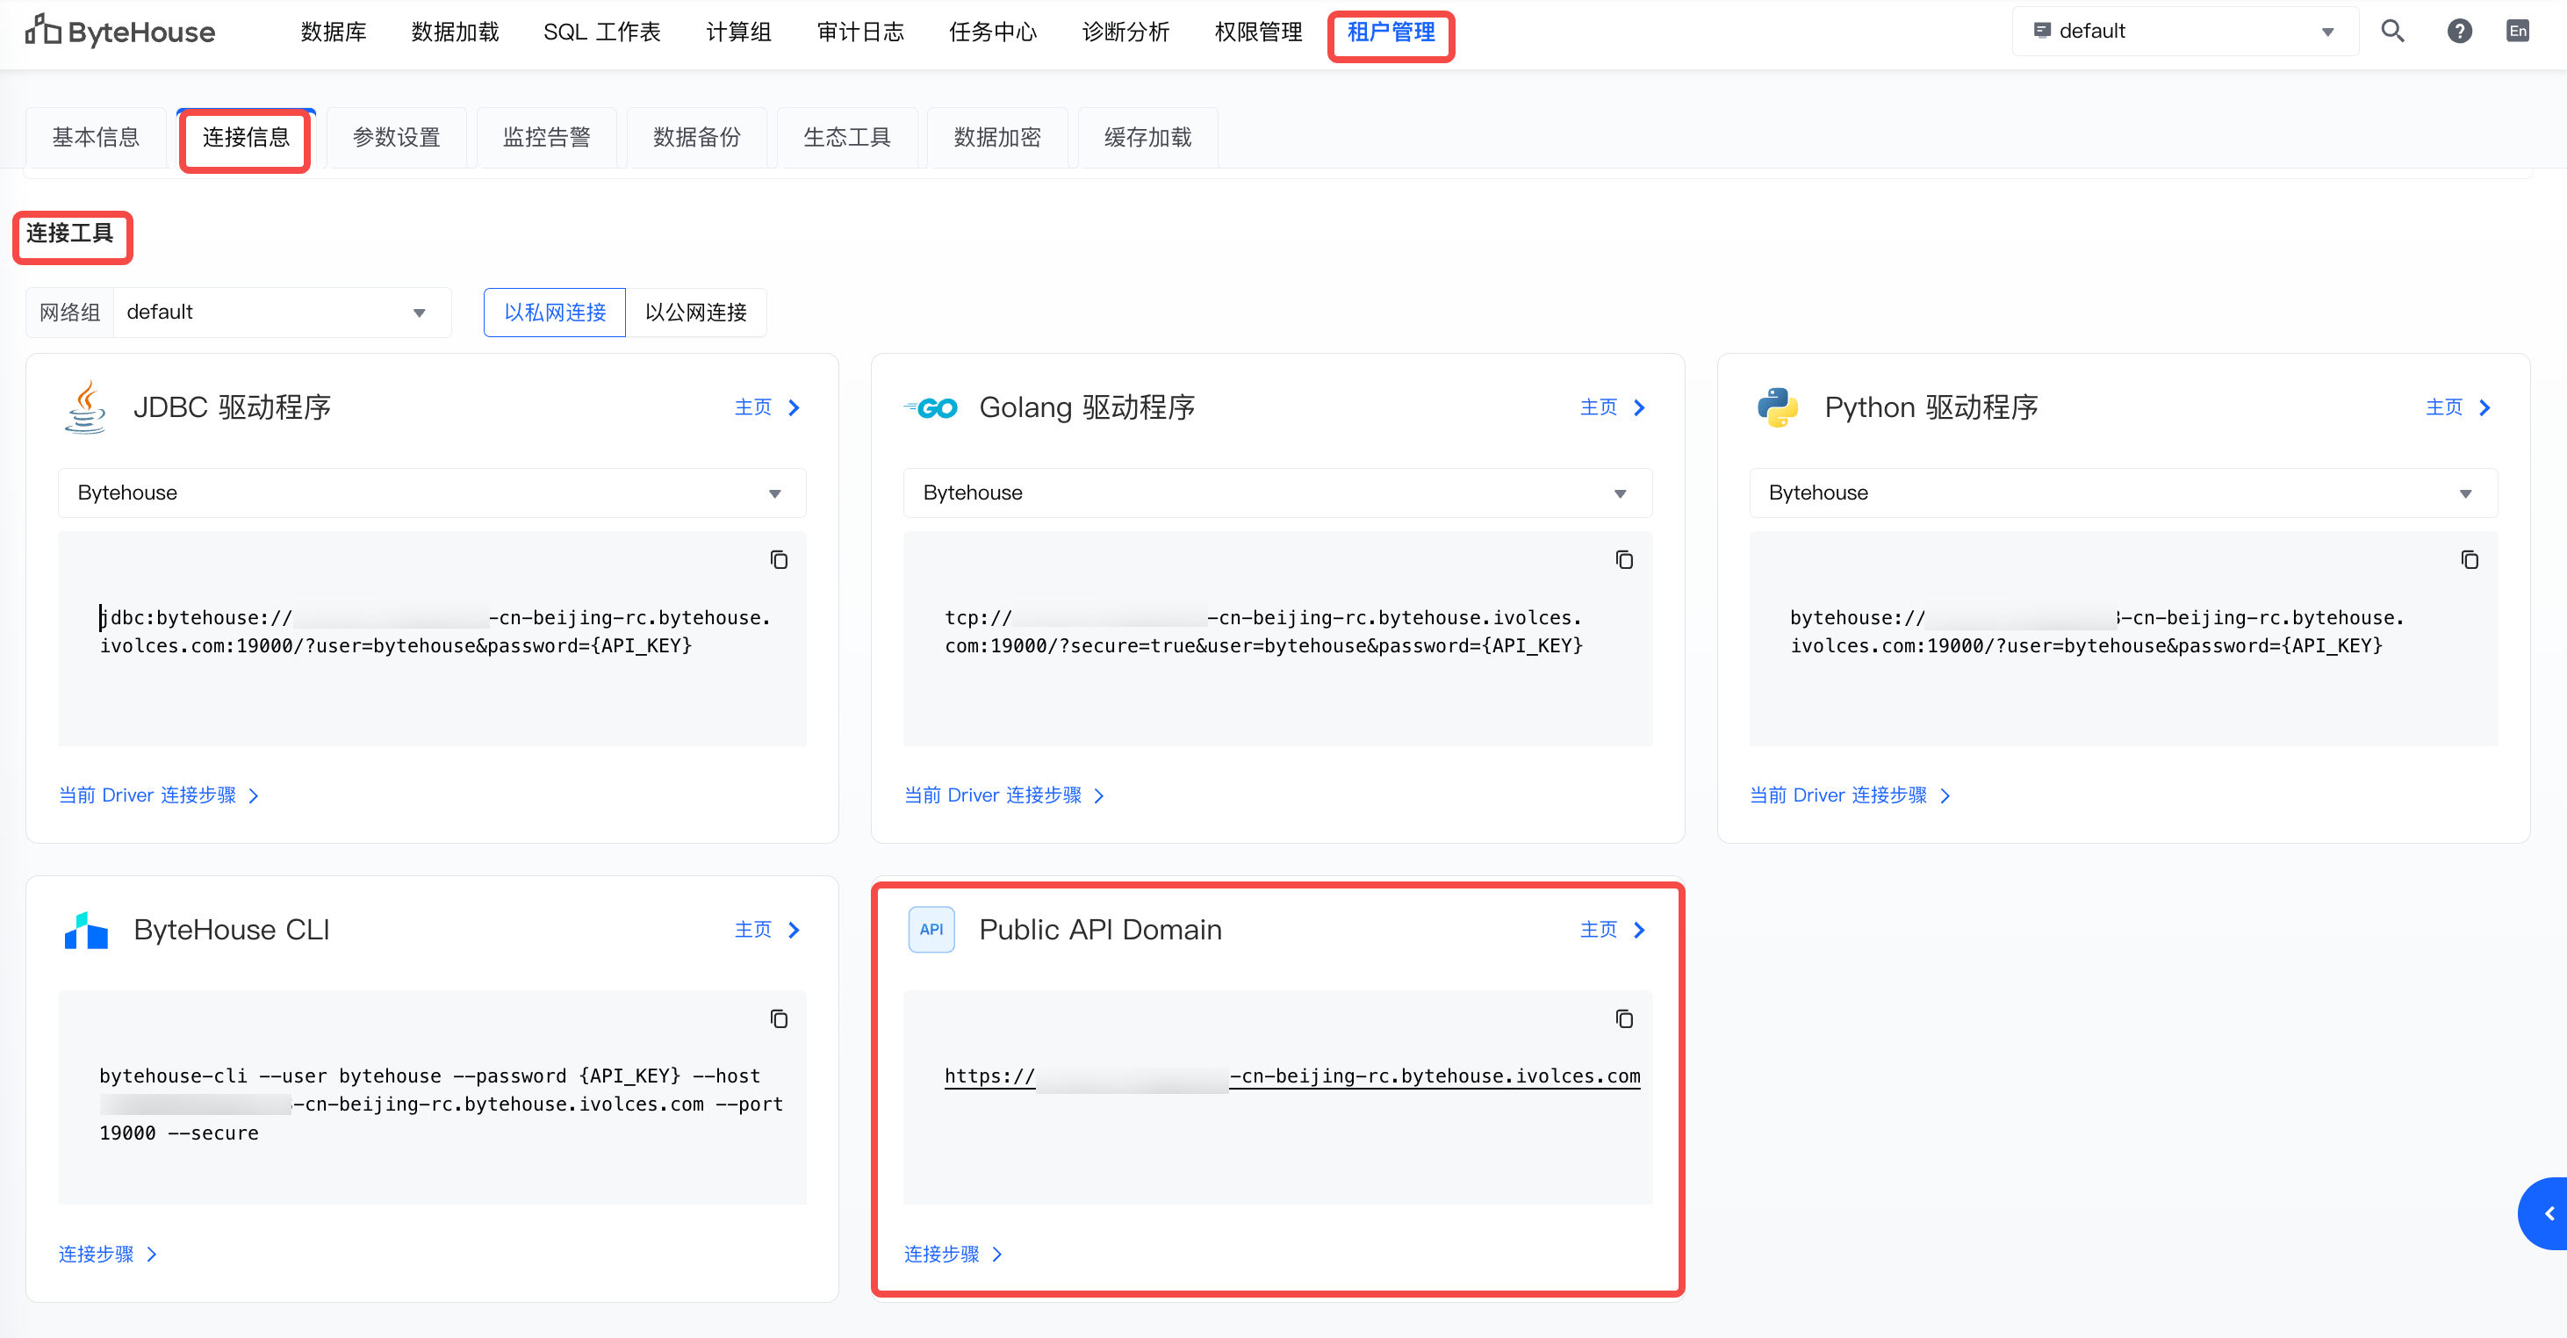Click the https Public API domain URL
This screenshot has width=2567, height=1338.
[x=1291, y=1076]
